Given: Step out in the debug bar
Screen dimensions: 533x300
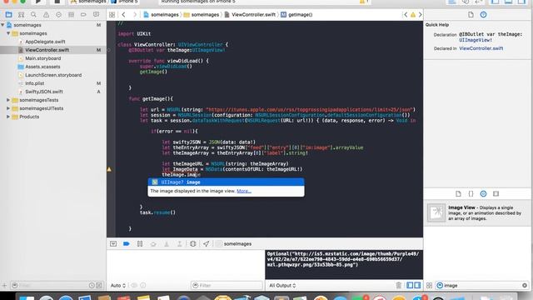Looking at the screenshot, I should pyautogui.click(x=180, y=244).
